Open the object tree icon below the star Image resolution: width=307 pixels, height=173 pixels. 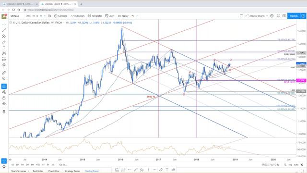pyautogui.click(x=4, y=167)
